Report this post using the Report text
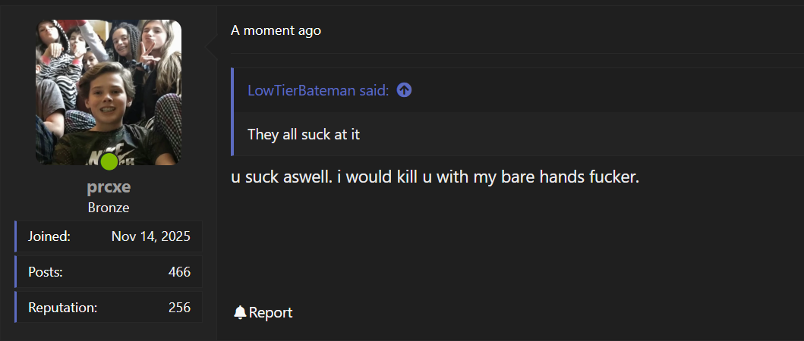This screenshot has height=341, width=804. click(x=270, y=312)
